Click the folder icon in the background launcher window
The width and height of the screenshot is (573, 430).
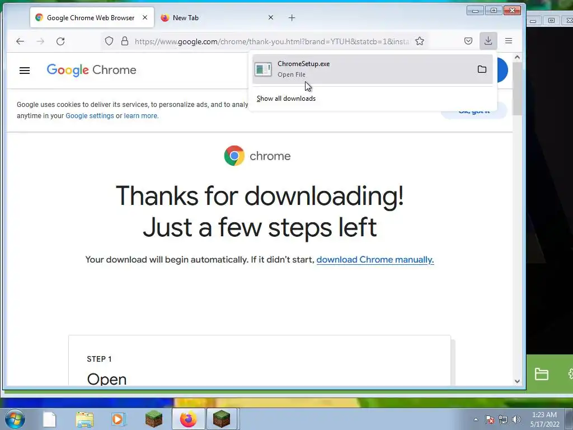point(541,374)
